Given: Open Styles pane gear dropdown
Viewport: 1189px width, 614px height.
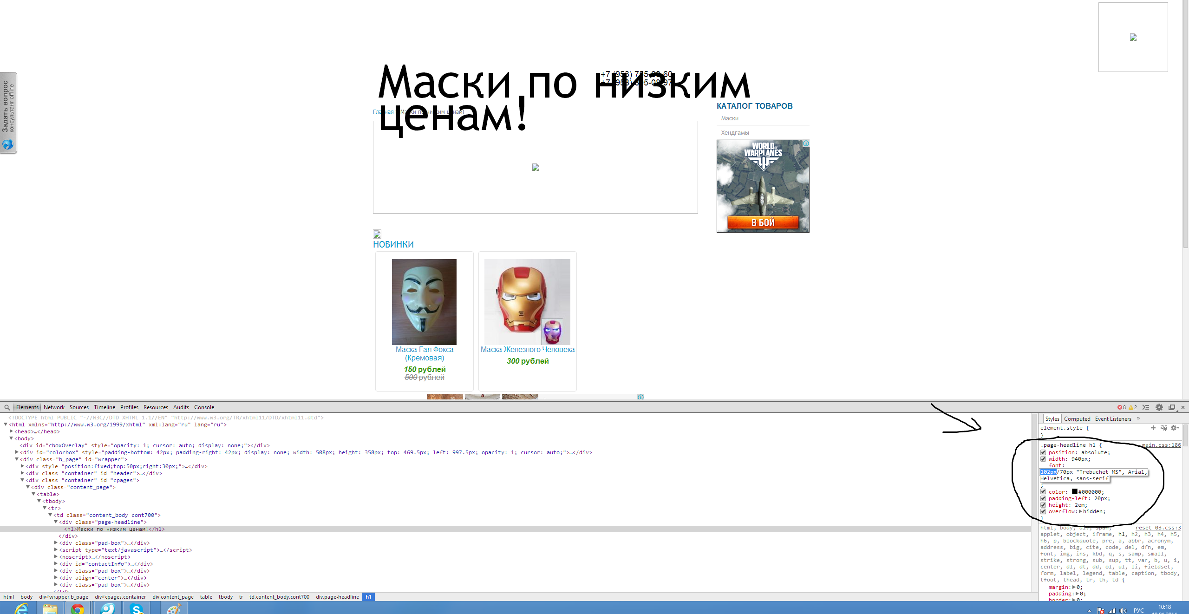Looking at the screenshot, I should [1175, 428].
